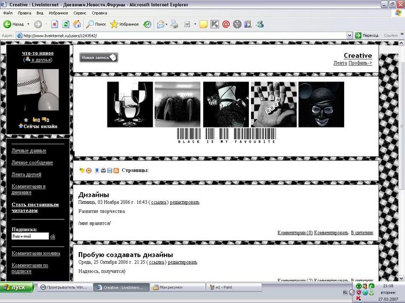Viewport: 405px width, 303px height.
Task: Click the address bar URL field
Action: [x=181, y=36]
